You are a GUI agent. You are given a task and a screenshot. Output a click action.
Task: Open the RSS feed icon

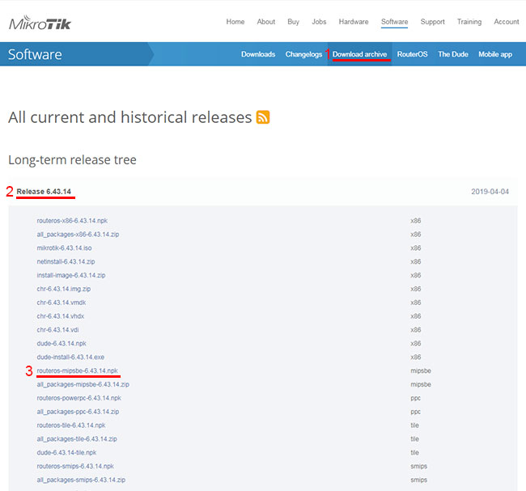(263, 117)
